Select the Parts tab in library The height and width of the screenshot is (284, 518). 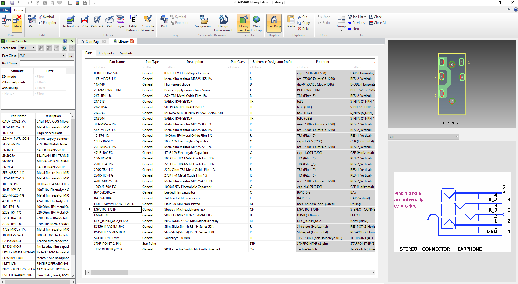89,53
